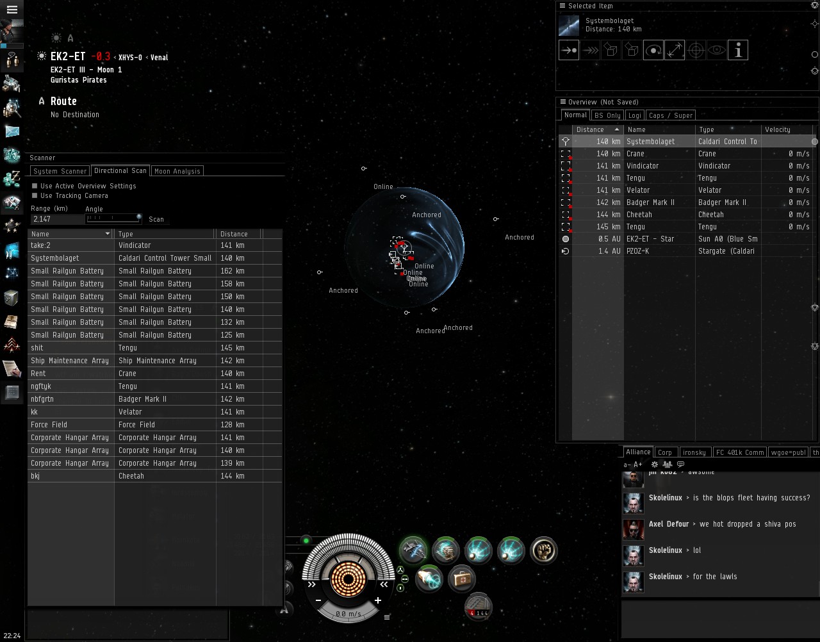Click the Keep at Range double-arrow icon
820x642 pixels.
[675, 50]
